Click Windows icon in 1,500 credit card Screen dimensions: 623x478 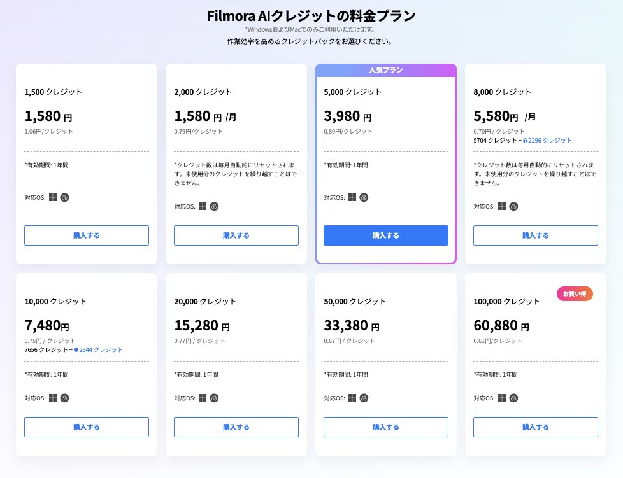[53, 197]
